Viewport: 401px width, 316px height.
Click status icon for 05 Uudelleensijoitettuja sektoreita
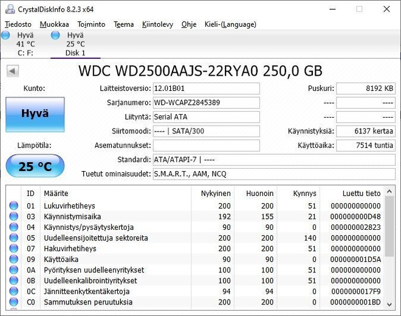(14, 238)
